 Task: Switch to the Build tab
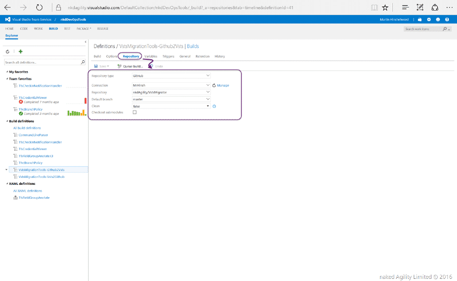click(97, 56)
